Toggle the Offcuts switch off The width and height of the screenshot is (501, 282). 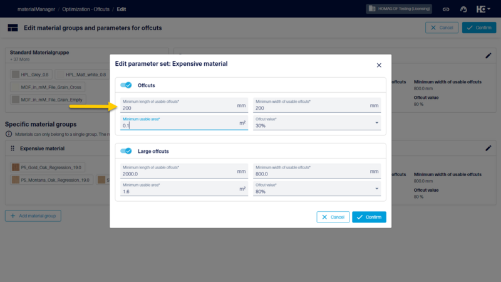pos(126,85)
